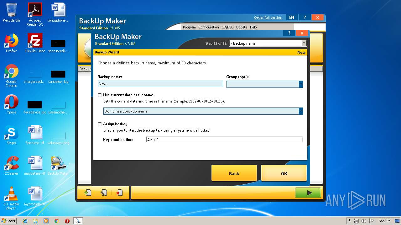Start backup with green play button
The image size is (401, 225).
tap(308, 193)
